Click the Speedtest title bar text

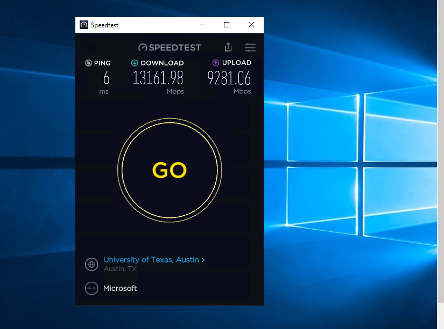[104, 25]
